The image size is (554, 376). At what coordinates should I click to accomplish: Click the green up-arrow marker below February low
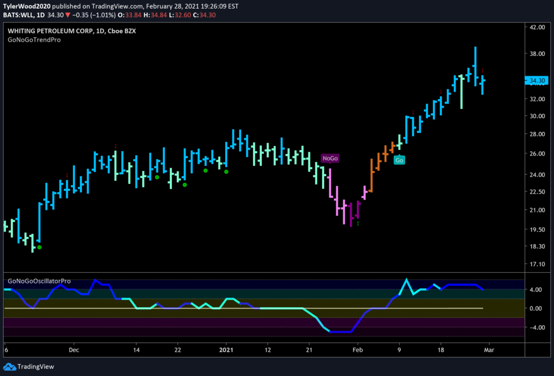pos(358,223)
